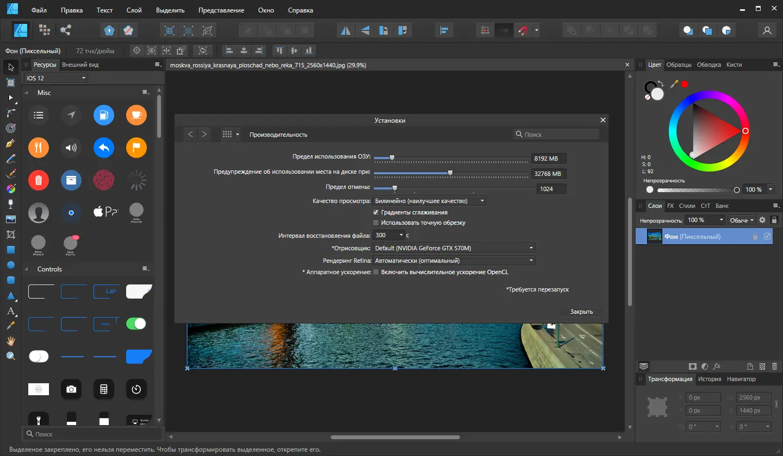Open the Слой menu

(x=134, y=10)
